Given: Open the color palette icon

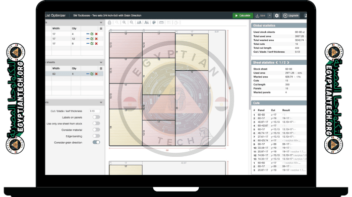Looking at the screenshot, I should click(154, 23).
